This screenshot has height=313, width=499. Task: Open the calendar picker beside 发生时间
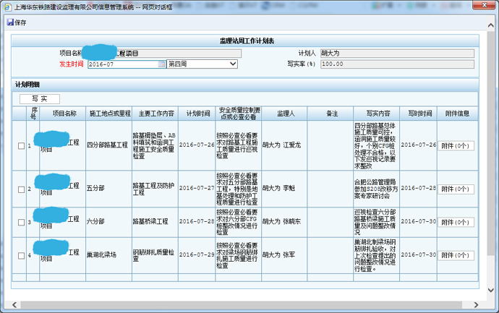click(162, 64)
